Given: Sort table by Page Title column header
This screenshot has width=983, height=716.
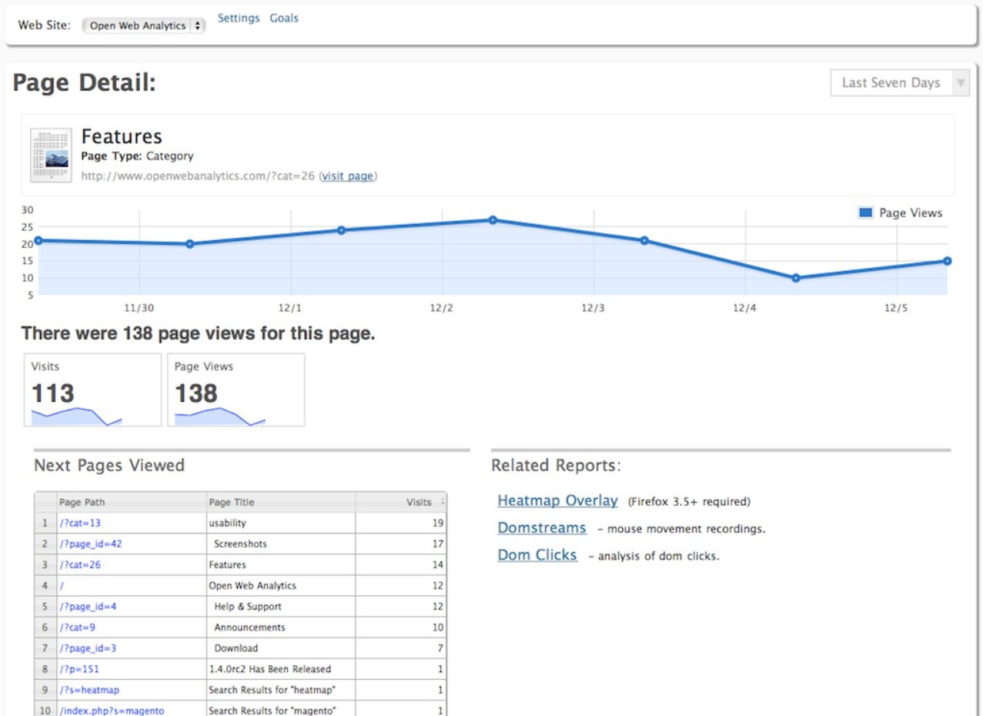Looking at the screenshot, I should [232, 502].
